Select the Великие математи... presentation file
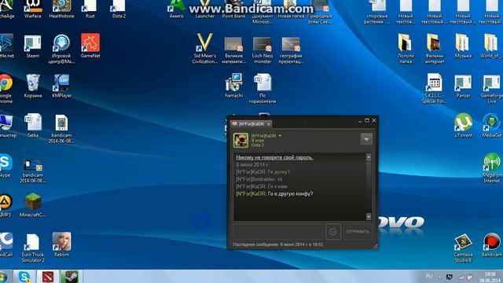Screen dimensions: 503x283 (x=234, y=50)
